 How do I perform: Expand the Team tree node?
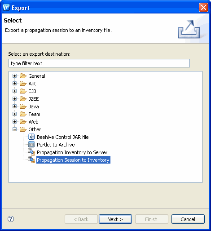[14, 114]
